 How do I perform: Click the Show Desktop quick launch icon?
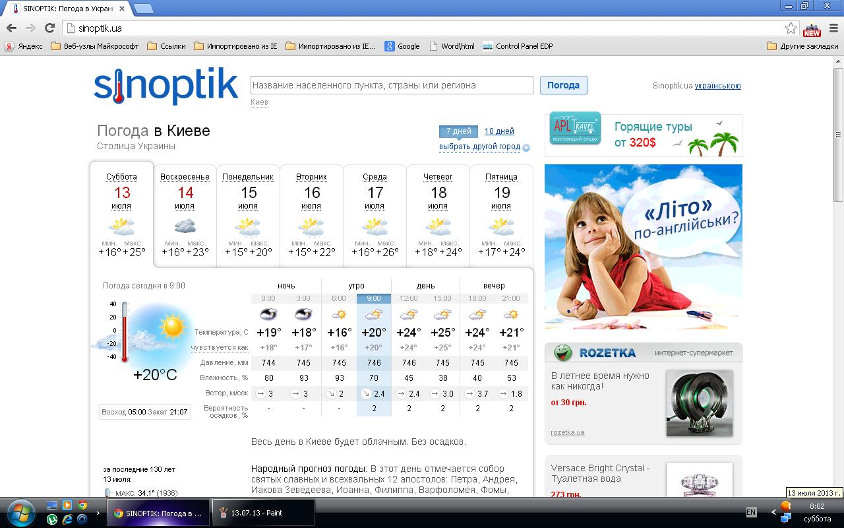pyautogui.click(x=52, y=505)
